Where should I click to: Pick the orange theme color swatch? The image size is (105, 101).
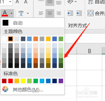(36, 39)
